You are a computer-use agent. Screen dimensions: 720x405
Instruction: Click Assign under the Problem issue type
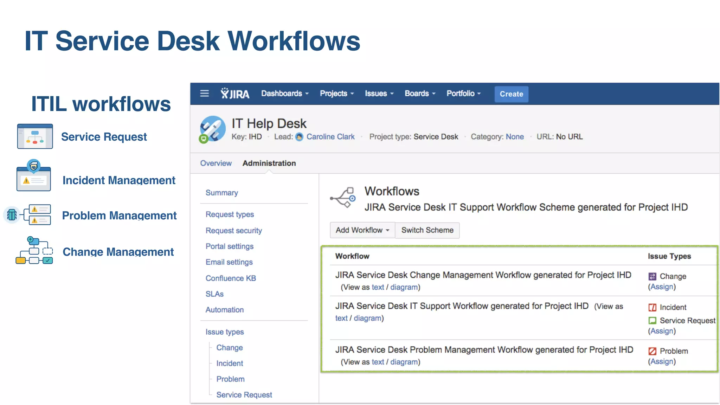pos(662,361)
